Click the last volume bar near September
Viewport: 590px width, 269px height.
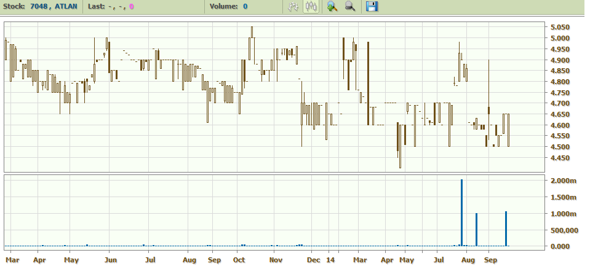tap(506, 228)
